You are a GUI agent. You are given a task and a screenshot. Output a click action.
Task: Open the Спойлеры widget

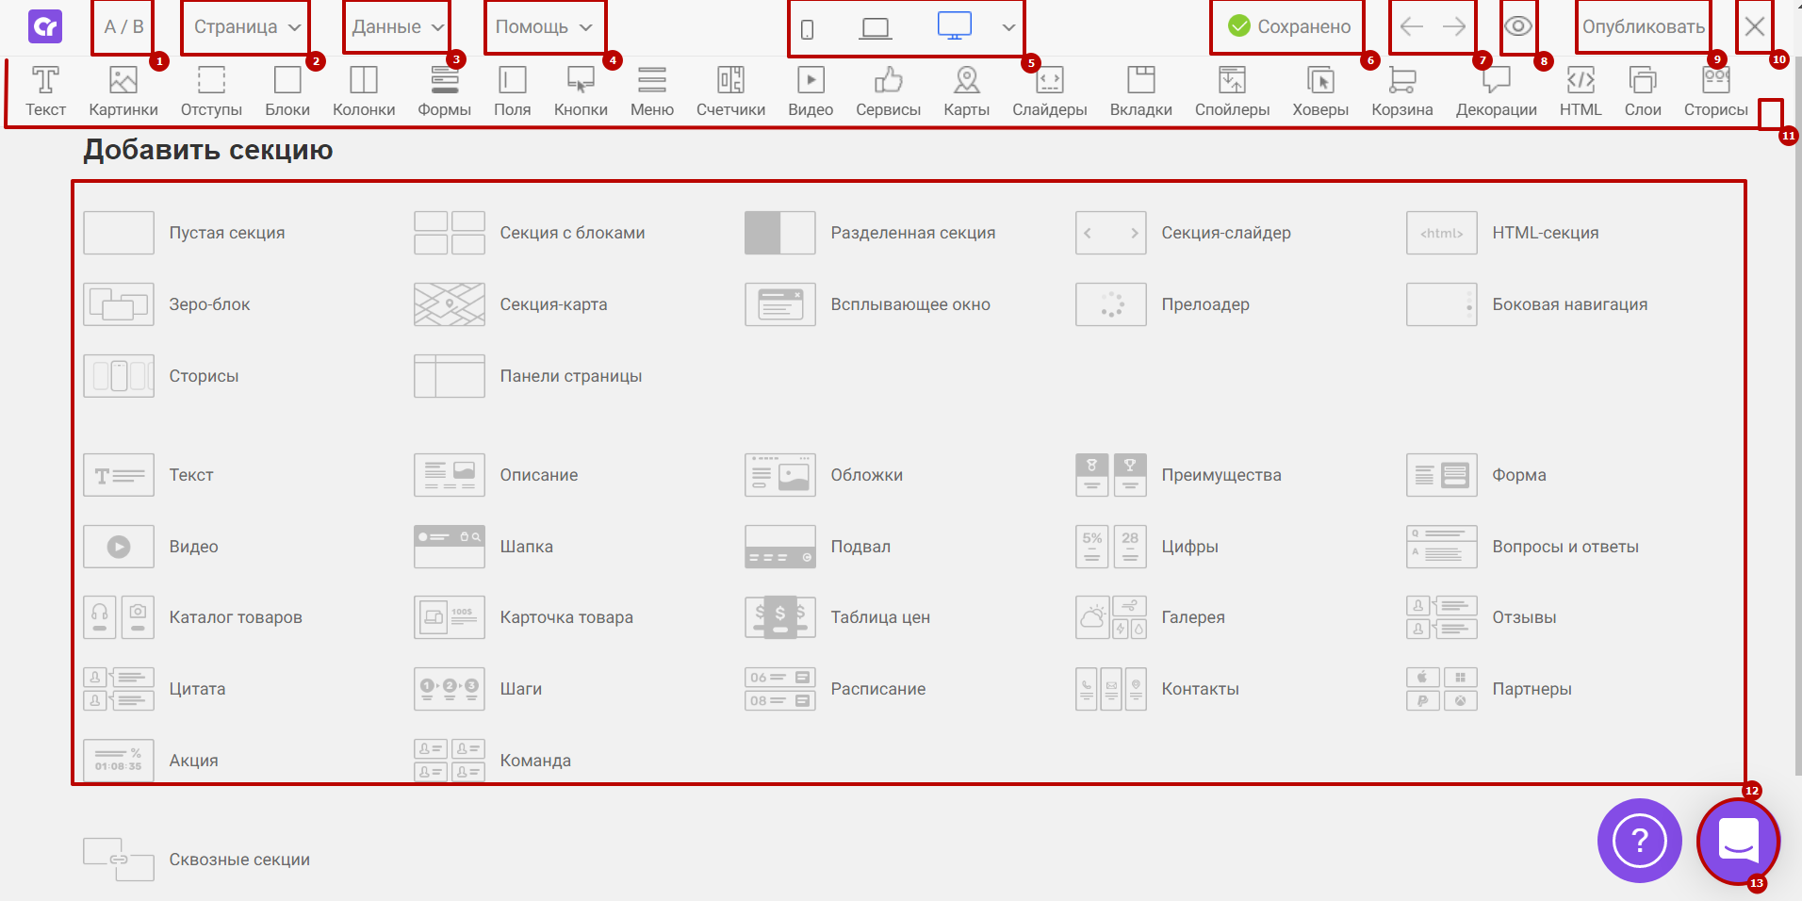(x=1232, y=91)
